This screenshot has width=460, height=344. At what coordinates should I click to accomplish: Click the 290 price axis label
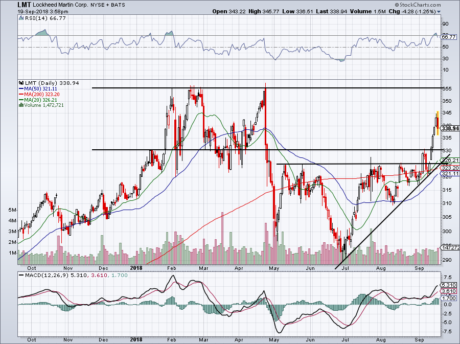pyautogui.click(x=447, y=260)
